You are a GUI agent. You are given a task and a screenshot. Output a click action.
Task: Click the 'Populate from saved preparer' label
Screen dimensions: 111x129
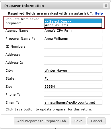pos(22,21)
